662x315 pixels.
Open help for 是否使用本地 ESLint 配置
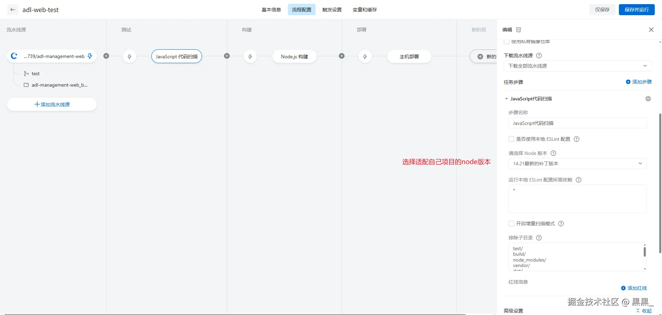(x=576, y=139)
